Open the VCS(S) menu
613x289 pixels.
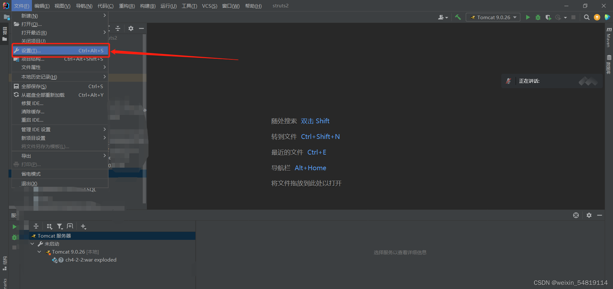(x=209, y=6)
